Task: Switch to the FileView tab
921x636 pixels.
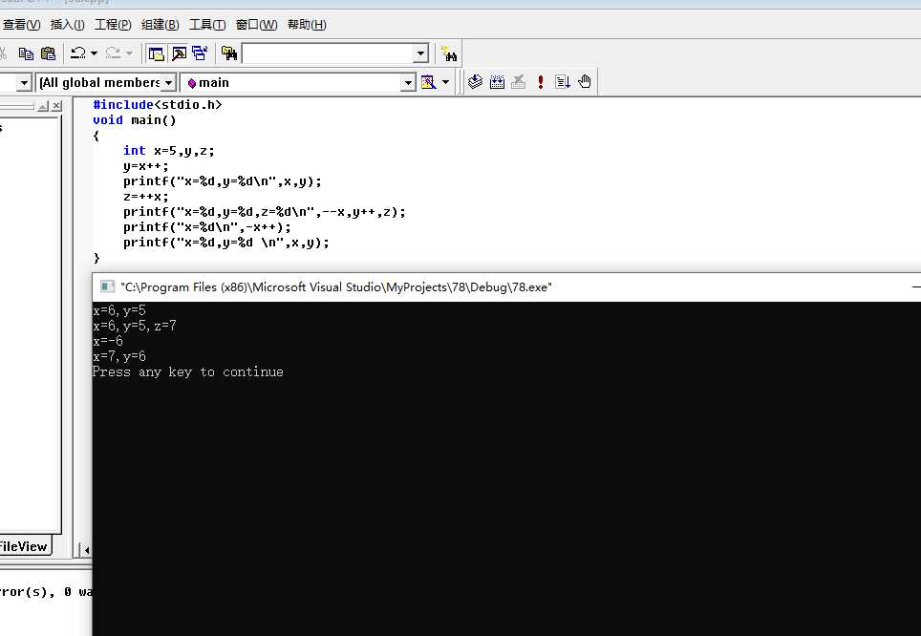Action: click(x=24, y=546)
